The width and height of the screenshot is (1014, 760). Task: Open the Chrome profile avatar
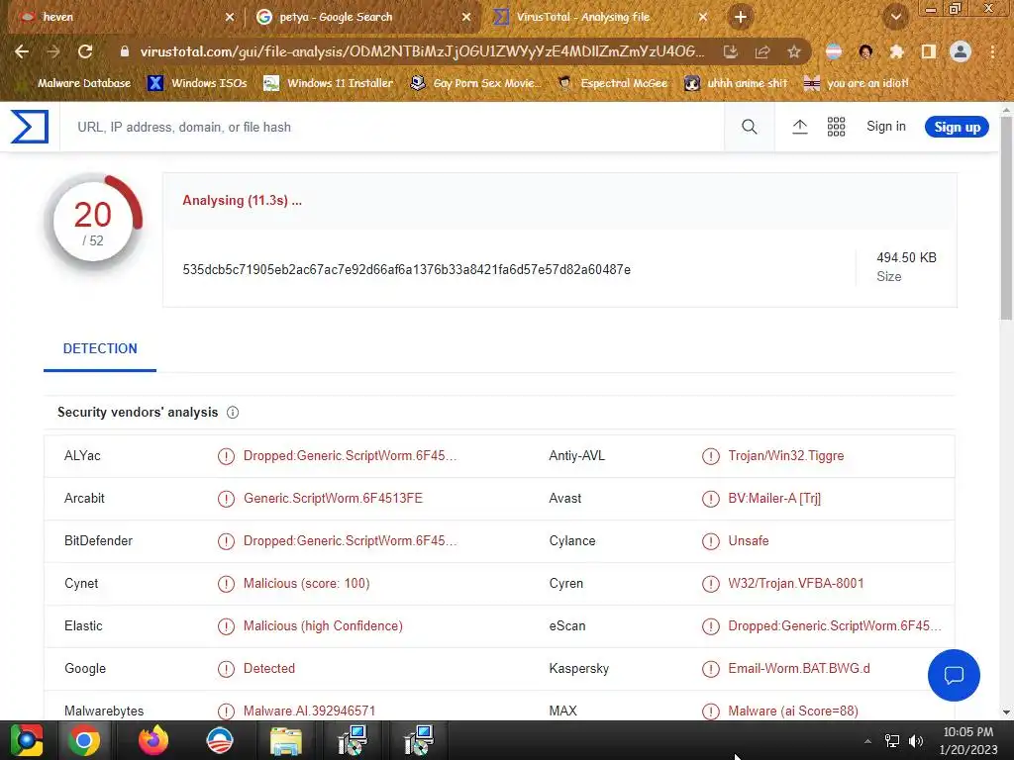(961, 51)
